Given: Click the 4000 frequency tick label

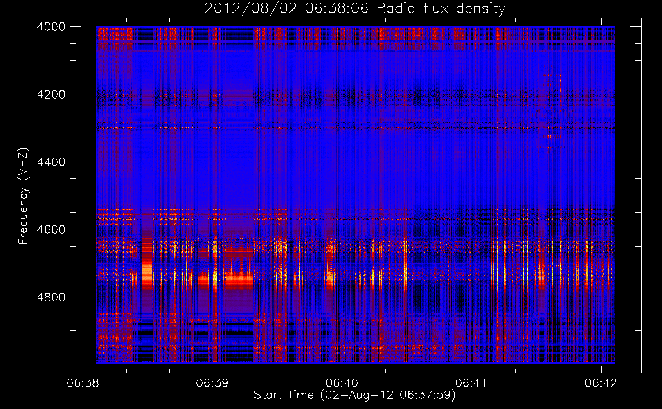Looking at the screenshot, I should pyautogui.click(x=51, y=27).
